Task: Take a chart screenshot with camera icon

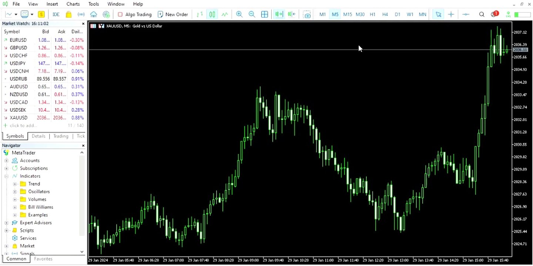Action: [x=307, y=14]
